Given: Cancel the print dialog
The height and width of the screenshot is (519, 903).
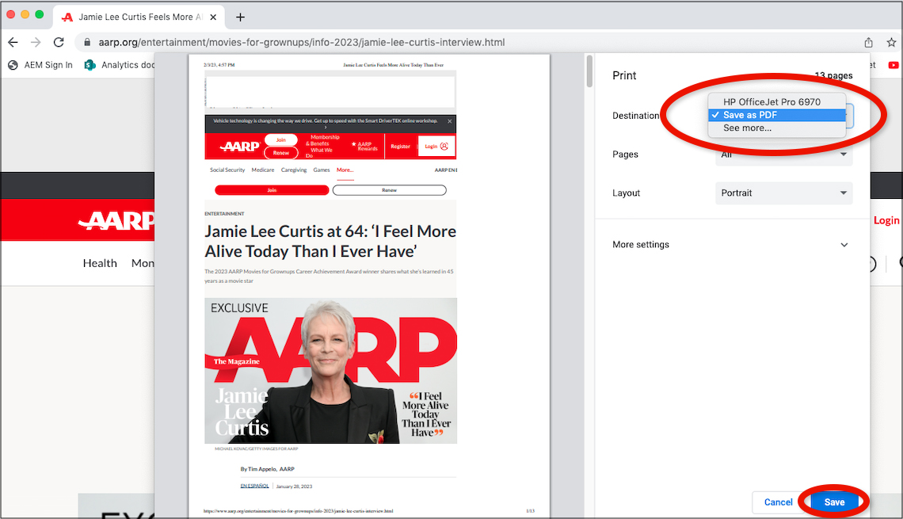Looking at the screenshot, I should pos(778,502).
